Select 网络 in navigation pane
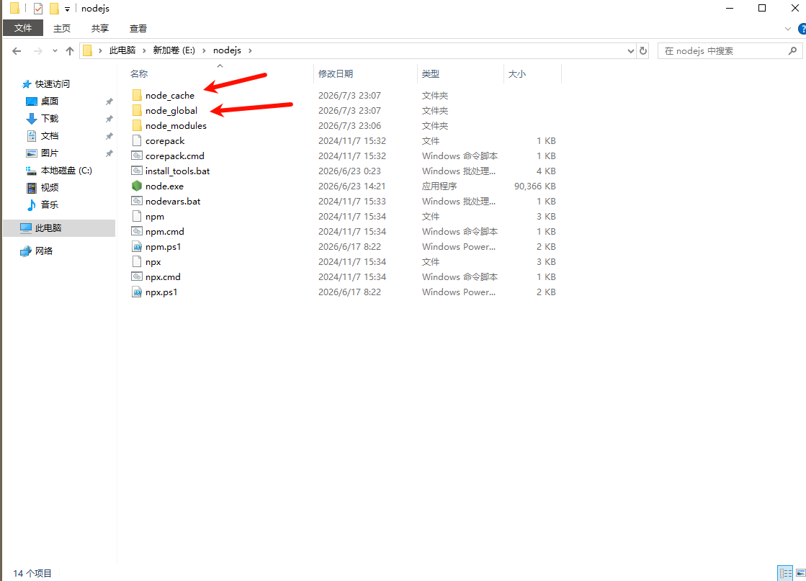The width and height of the screenshot is (806, 581). 44,251
